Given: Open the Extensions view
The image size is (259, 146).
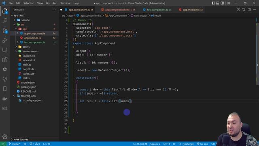Looking at the screenshot, I should point(5,60).
